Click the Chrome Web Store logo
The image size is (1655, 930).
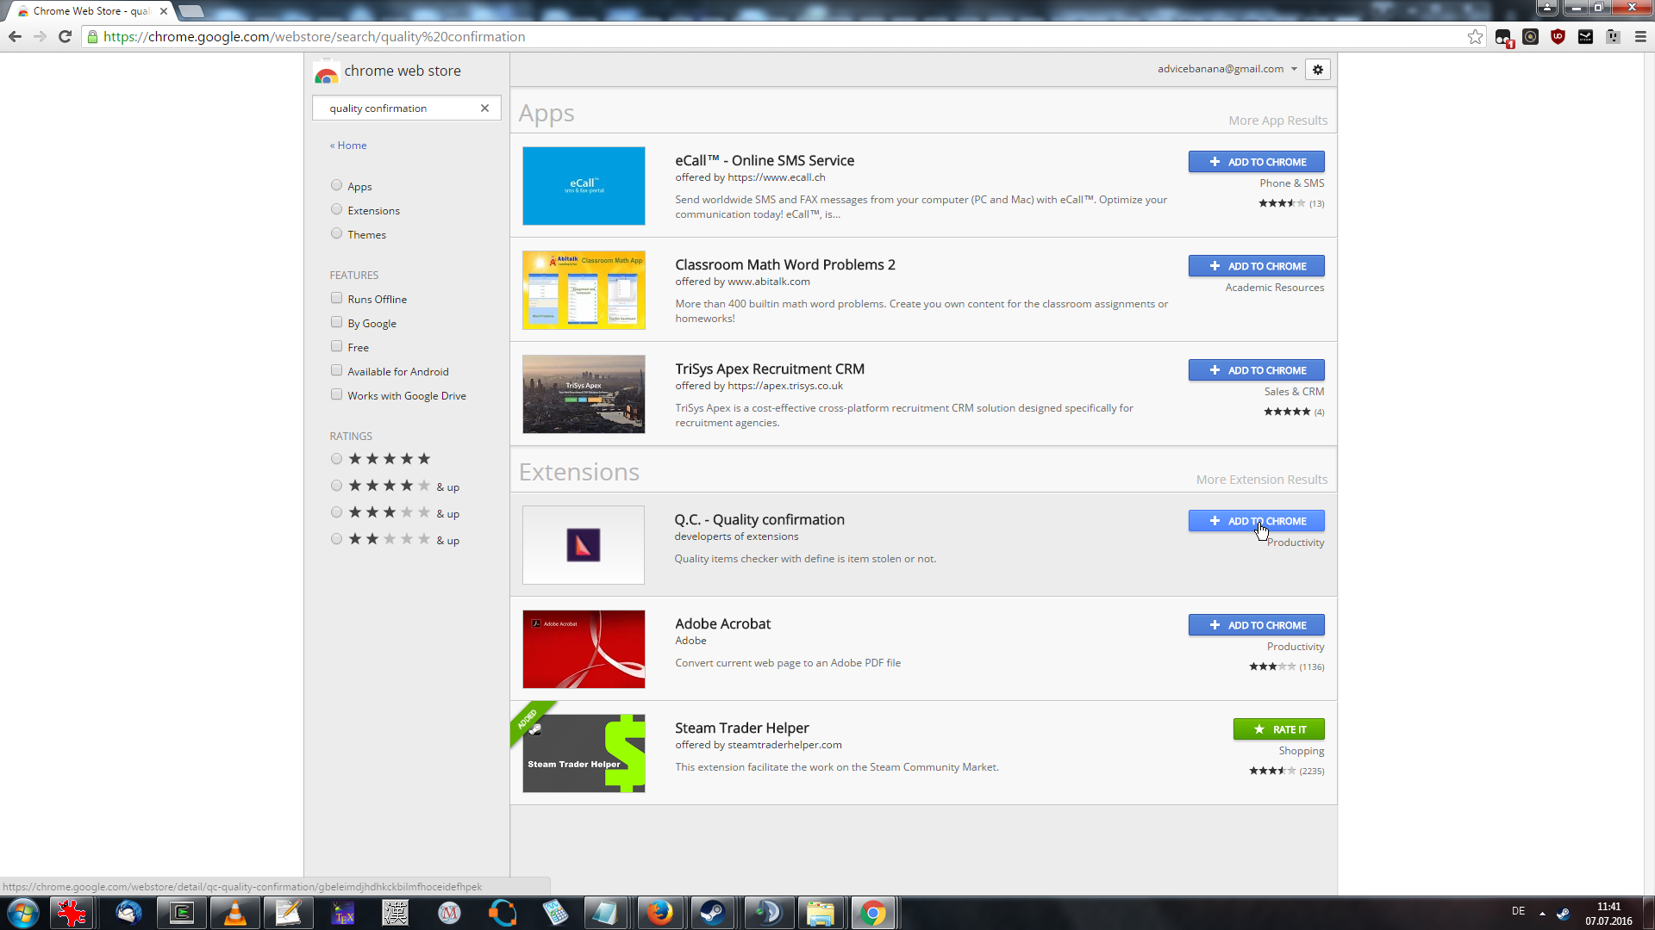326,72
